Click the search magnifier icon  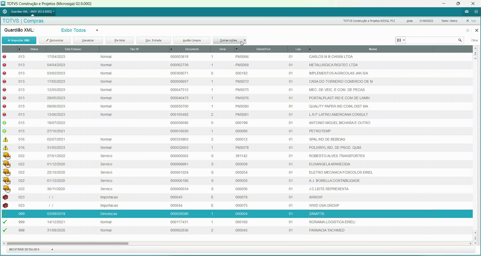point(460,40)
